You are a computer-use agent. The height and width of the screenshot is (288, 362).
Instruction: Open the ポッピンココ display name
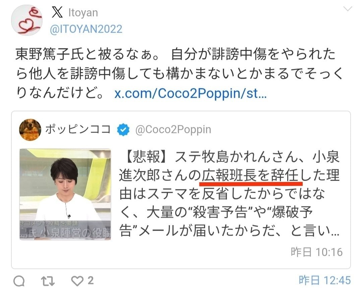[x=78, y=129]
